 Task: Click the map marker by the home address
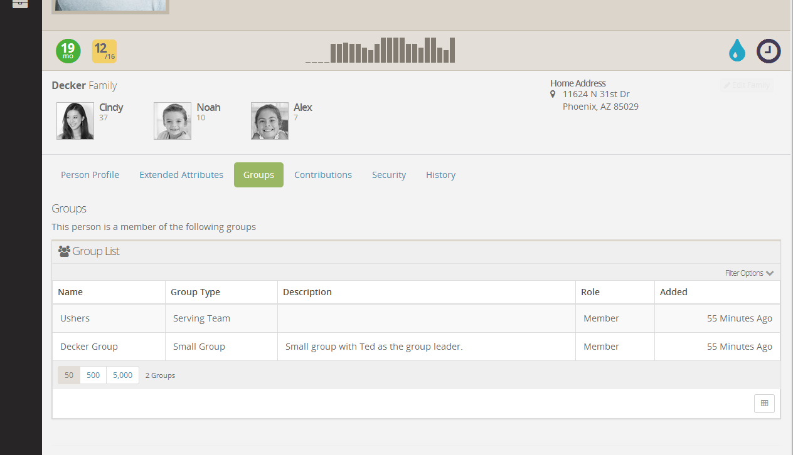coord(553,94)
